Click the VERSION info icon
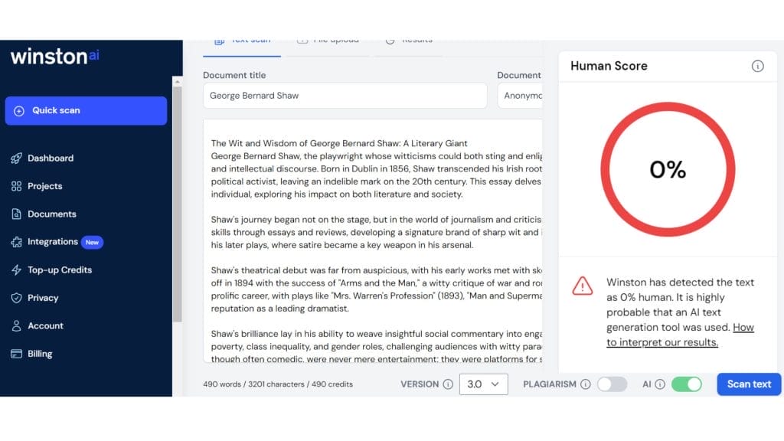784x441 pixels. tap(448, 384)
